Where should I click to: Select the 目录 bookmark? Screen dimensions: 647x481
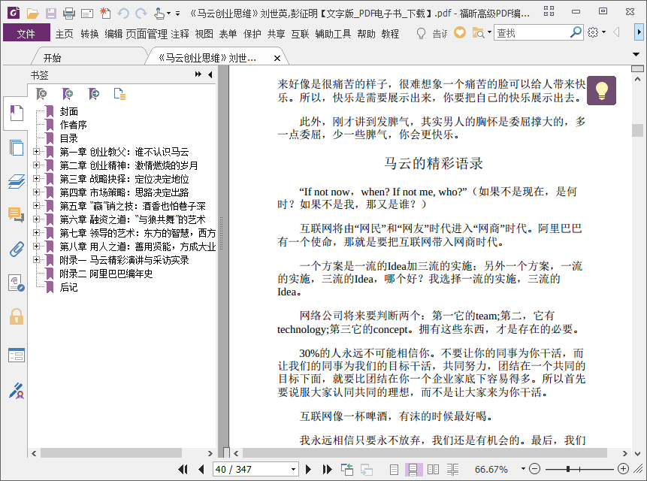69,138
